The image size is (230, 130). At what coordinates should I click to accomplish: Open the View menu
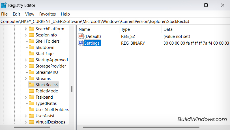pos(30,14)
